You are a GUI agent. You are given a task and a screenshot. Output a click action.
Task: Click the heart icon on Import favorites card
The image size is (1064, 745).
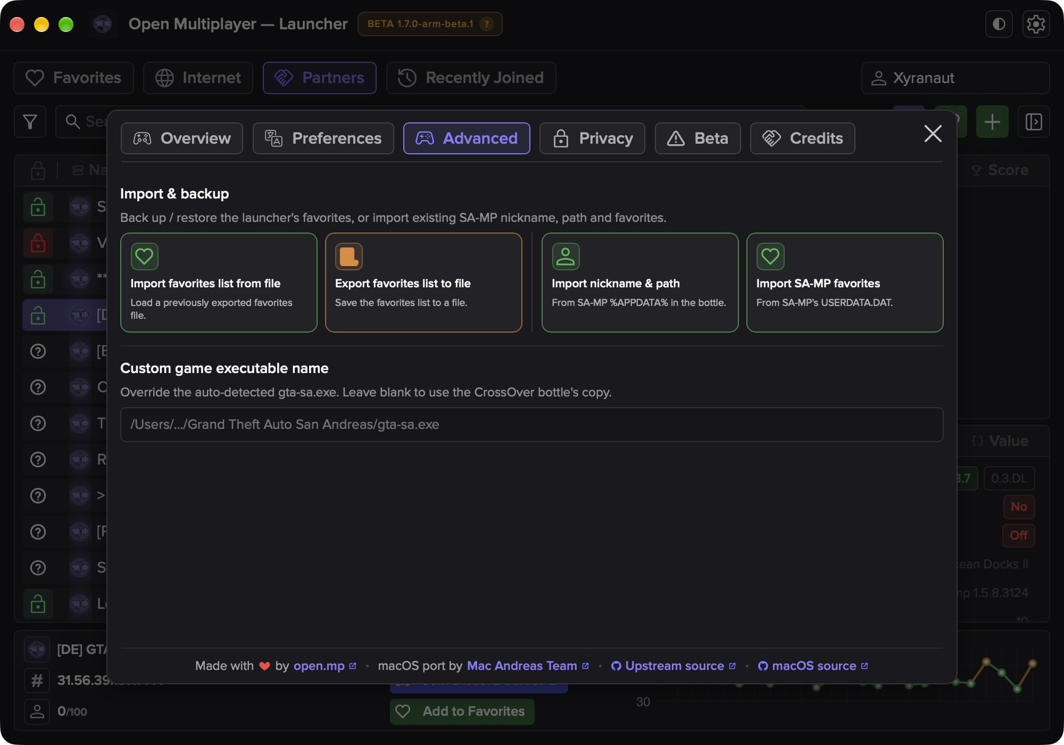tap(144, 256)
